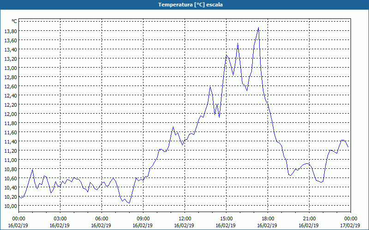Click the 10,40 y-axis label
369x230 pixels.
coord(11,187)
